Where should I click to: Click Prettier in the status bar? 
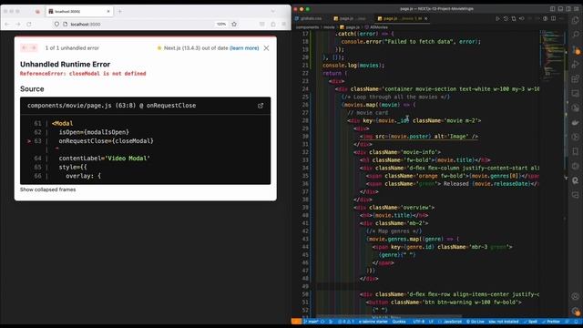coord(550,322)
